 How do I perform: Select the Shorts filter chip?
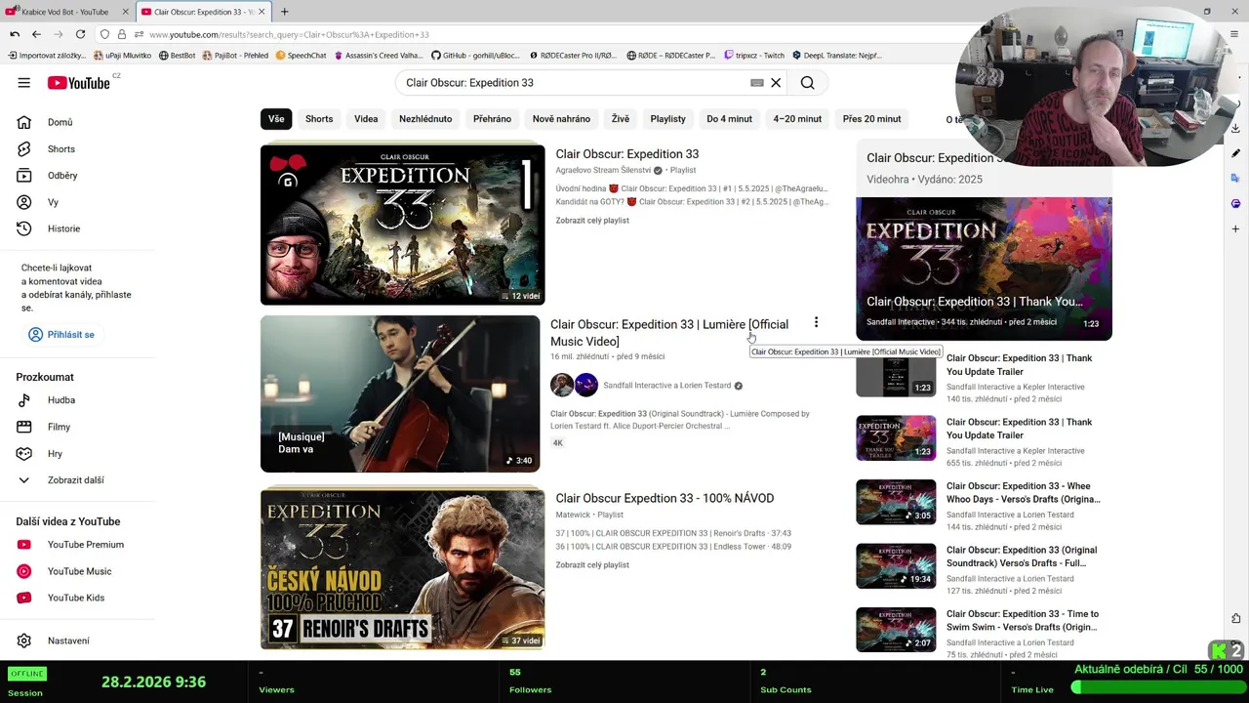(319, 119)
